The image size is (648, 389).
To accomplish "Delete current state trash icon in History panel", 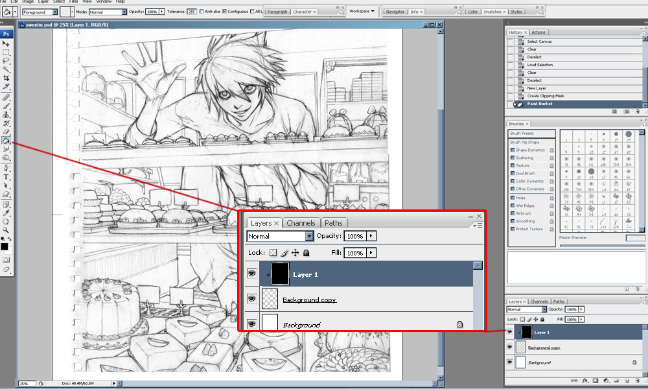I will pyautogui.click(x=637, y=112).
